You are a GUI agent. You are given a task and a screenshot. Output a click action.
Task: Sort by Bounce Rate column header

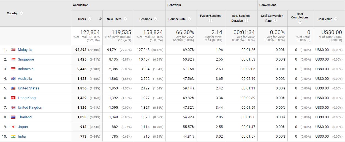(x=177, y=19)
